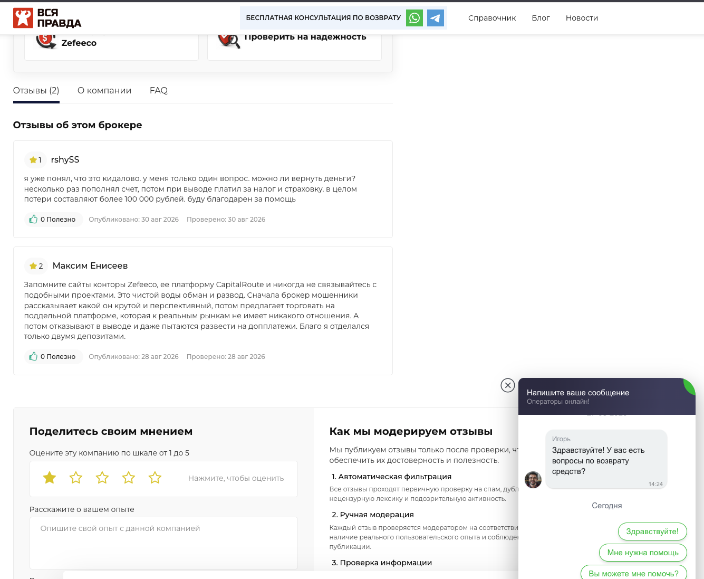Click the 1-star rating badge of rshySS
The image size is (704, 579).
click(x=35, y=160)
